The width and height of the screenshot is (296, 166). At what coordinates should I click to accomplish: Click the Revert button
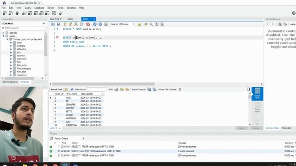[256, 128]
